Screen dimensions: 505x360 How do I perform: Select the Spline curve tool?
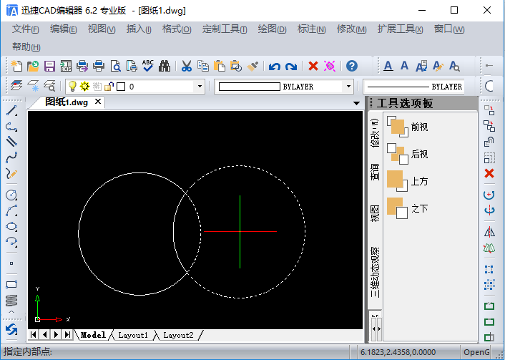(x=11, y=158)
